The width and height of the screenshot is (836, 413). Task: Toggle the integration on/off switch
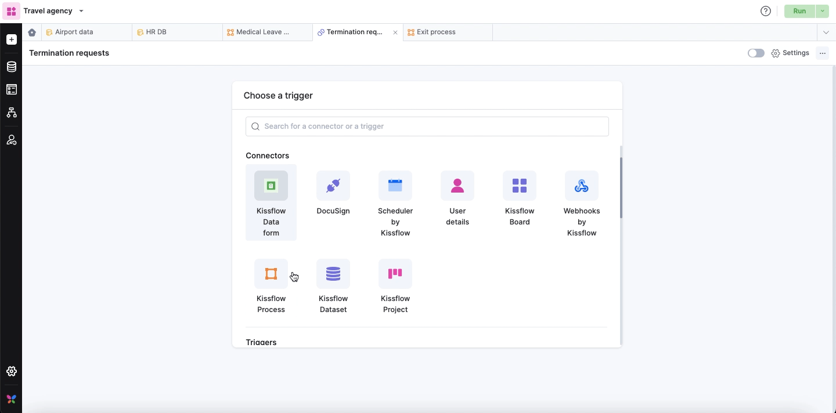point(756,53)
